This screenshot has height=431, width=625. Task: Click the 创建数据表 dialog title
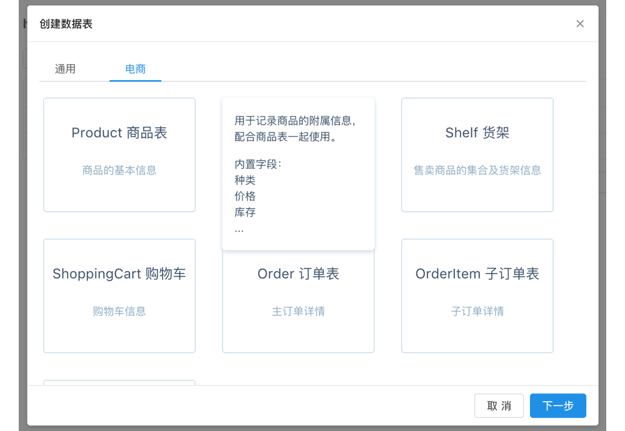[64, 24]
